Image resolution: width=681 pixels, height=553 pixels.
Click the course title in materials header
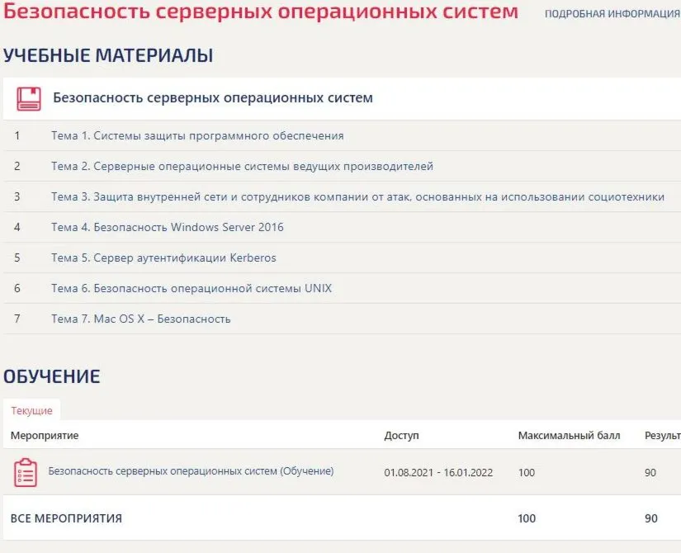click(x=213, y=97)
